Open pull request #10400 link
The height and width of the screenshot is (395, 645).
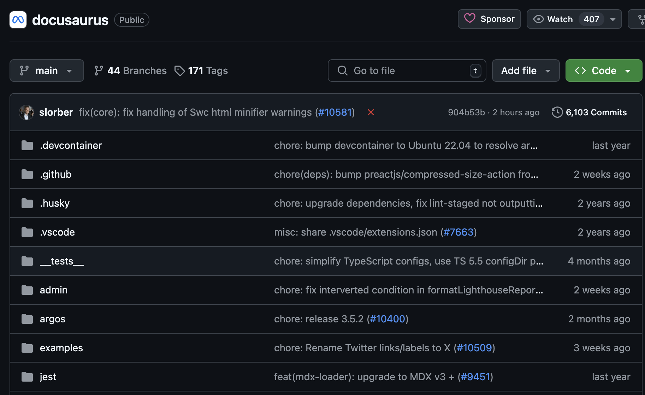tap(387, 319)
